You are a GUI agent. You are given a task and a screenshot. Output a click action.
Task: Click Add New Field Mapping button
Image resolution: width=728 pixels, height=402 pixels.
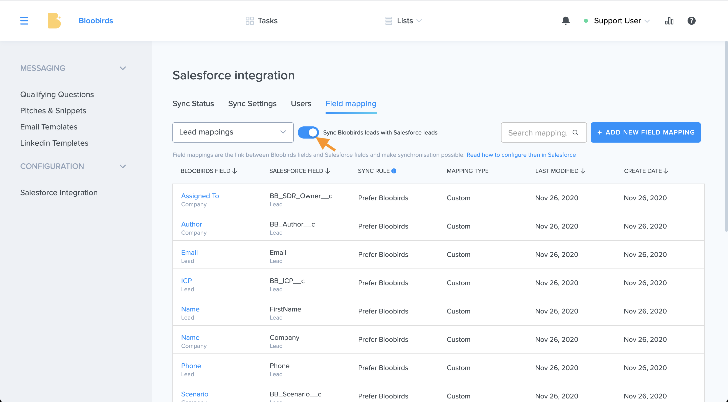tap(646, 132)
